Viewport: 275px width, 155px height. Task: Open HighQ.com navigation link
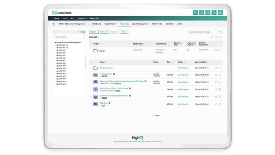[82, 18]
